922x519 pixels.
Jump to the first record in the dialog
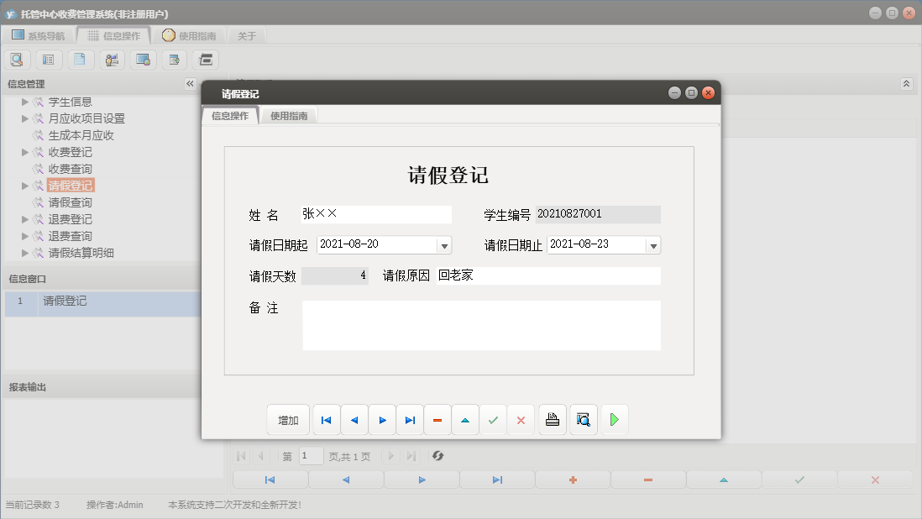click(326, 419)
